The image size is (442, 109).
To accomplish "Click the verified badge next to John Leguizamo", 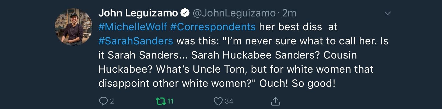I will coord(185,13).
